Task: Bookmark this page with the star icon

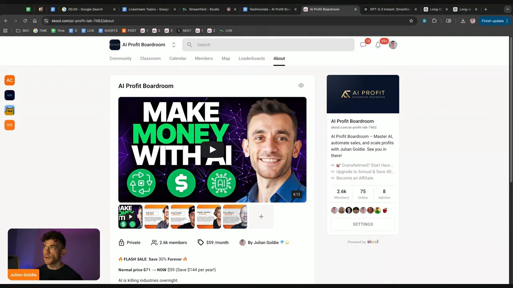Action: [411, 21]
